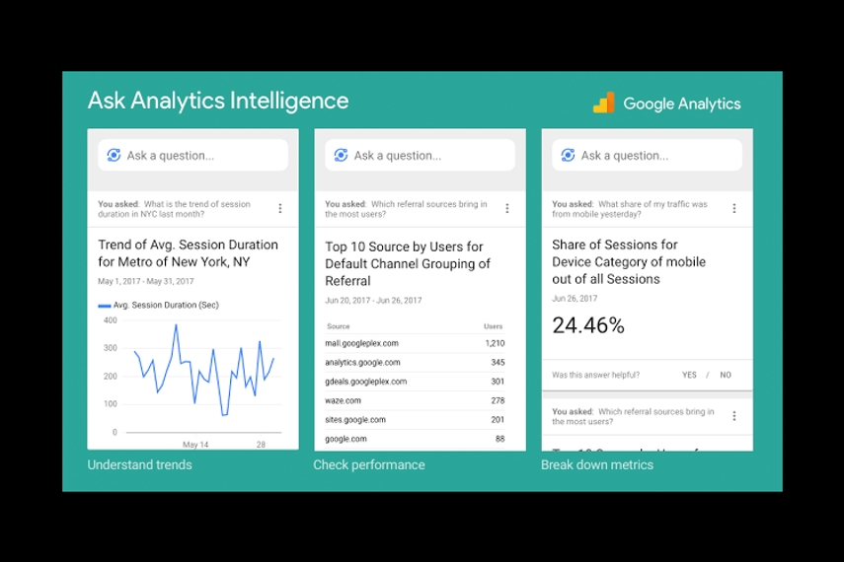Answer NO to was this answer helpful

(726, 375)
